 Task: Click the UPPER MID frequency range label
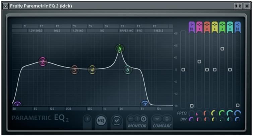click(x=126, y=30)
